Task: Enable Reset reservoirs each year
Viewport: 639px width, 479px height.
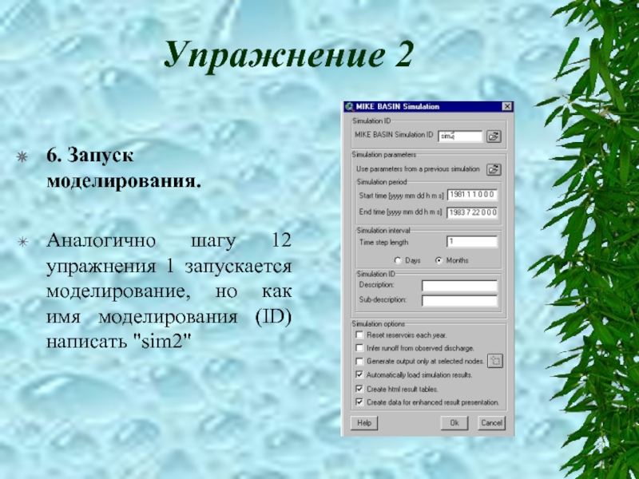Action: pyautogui.click(x=359, y=335)
